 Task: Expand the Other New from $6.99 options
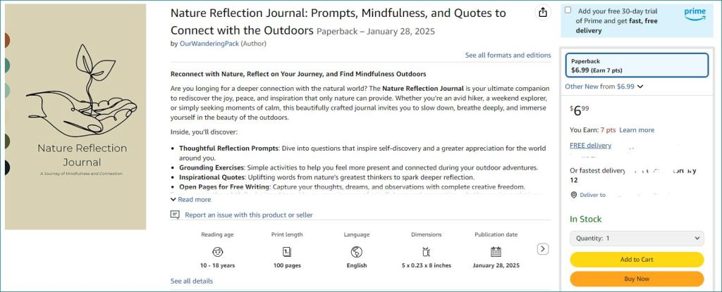604,87
